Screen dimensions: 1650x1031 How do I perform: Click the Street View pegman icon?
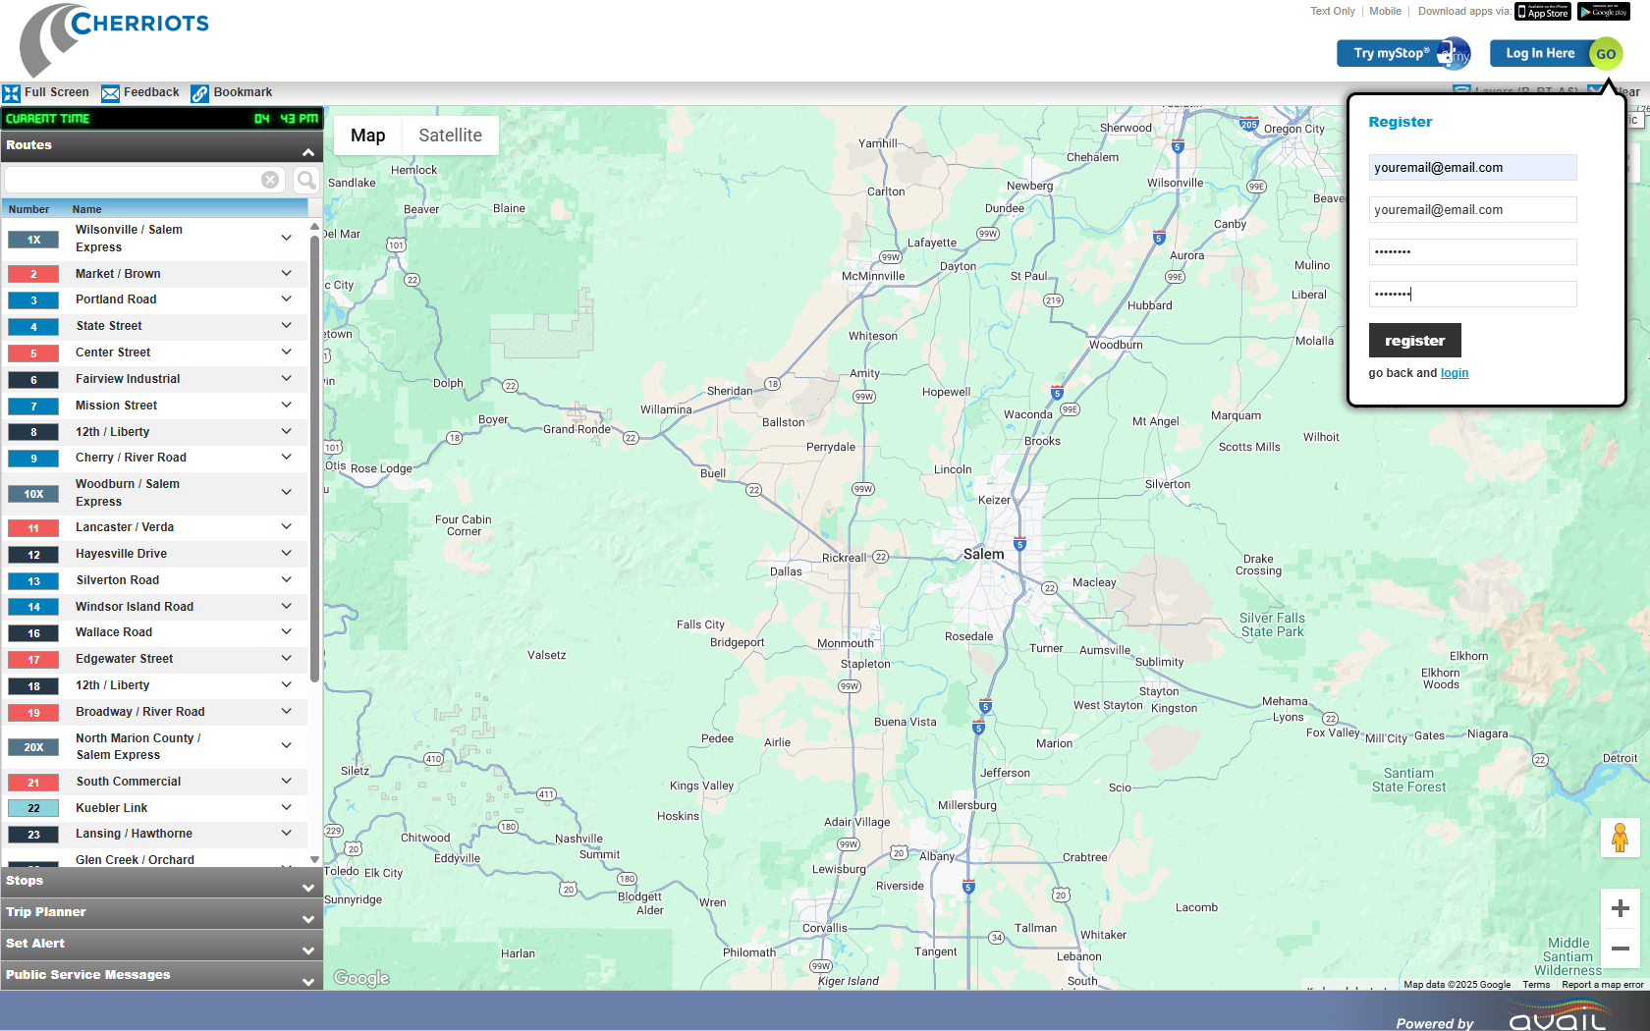pyautogui.click(x=1620, y=838)
